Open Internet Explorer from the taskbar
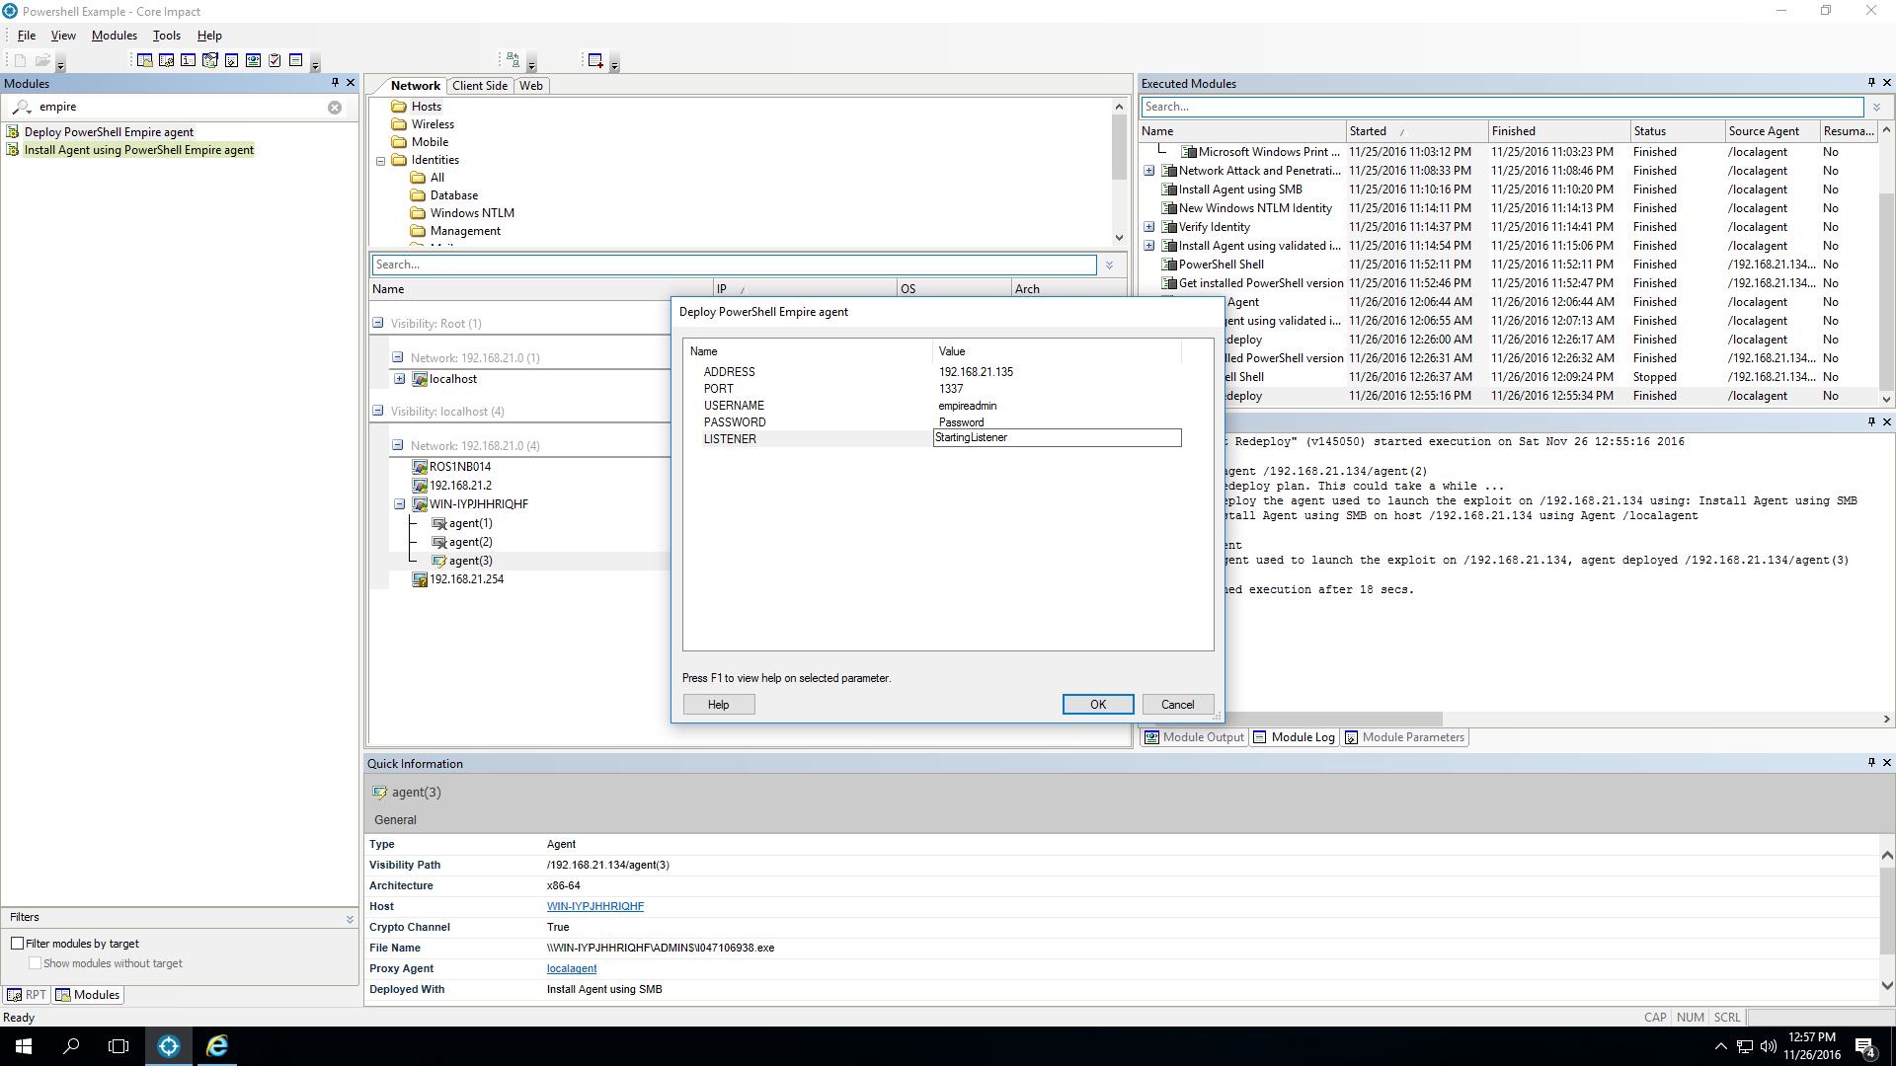The image size is (1896, 1066). click(217, 1046)
